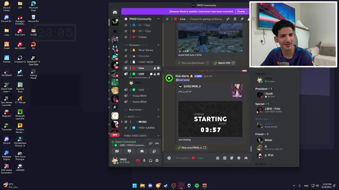
Task: Add channel to PUBLC VOICE CHATS
Action: click(158, 136)
